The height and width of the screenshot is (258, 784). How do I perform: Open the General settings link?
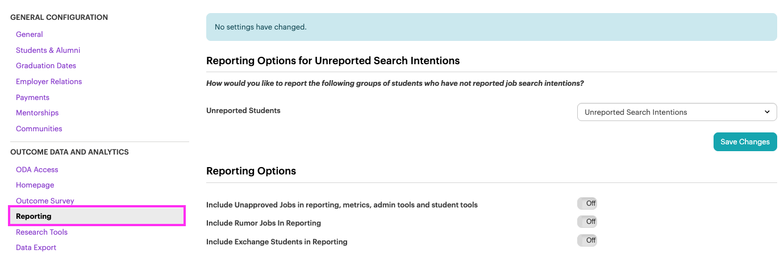(30, 35)
